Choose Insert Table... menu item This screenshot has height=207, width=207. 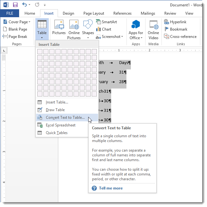(67, 102)
